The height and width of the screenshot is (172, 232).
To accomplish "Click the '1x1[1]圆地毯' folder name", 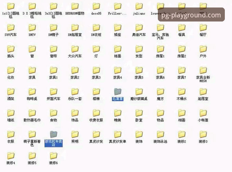I will click(x=11, y=15).
